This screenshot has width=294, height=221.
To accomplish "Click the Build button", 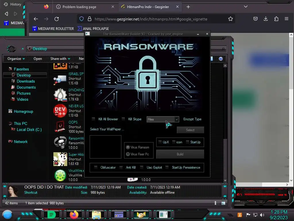I will click(x=180, y=154).
